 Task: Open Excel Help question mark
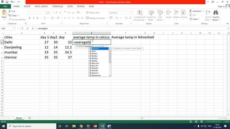click(208, 2)
